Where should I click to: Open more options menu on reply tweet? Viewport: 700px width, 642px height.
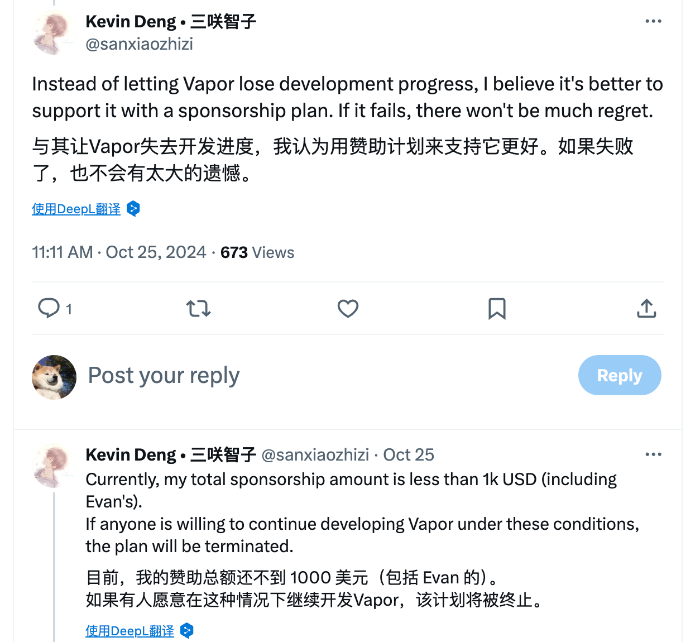pyautogui.click(x=653, y=454)
